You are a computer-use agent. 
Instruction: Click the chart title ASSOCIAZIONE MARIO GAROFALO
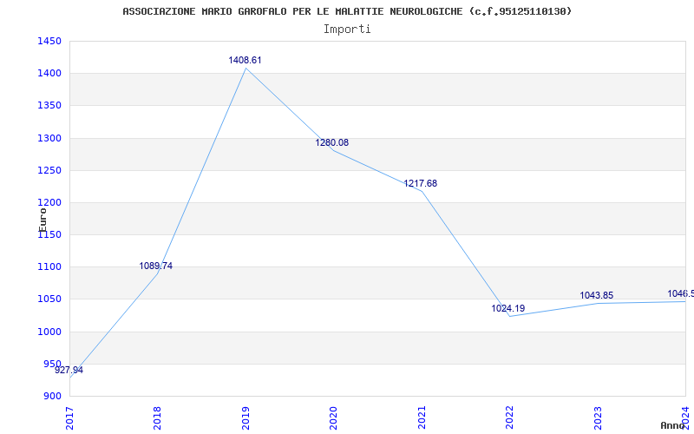[347, 11]
